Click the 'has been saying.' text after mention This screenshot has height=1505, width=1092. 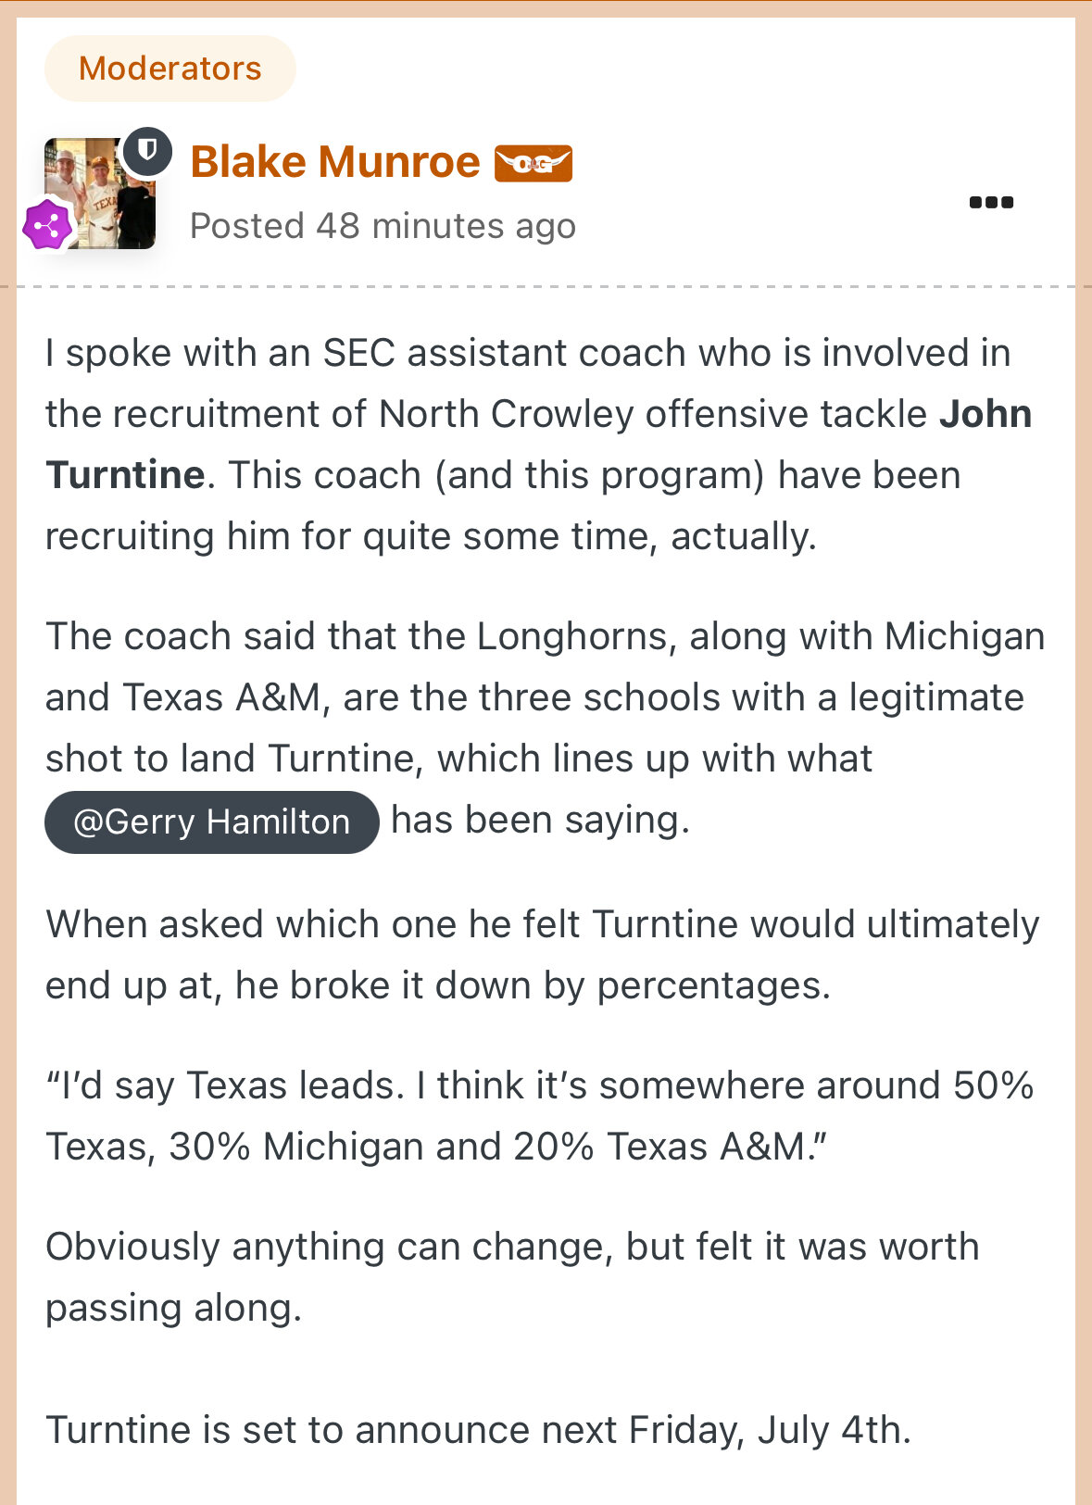pos(541,821)
